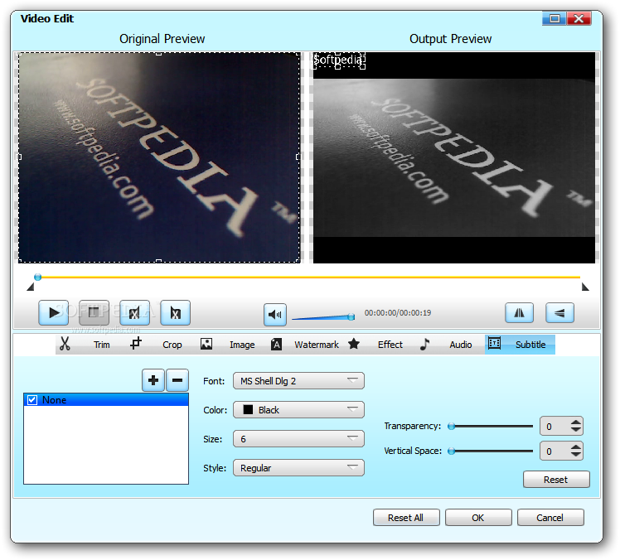Image resolution: width=620 pixels, height=560 pixels.
Task: Decrease Vertical Space with down arrow
Action: tap(576, 455)
